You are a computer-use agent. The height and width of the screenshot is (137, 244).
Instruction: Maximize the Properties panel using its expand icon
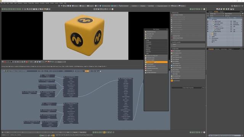click(x=241, y=49)
